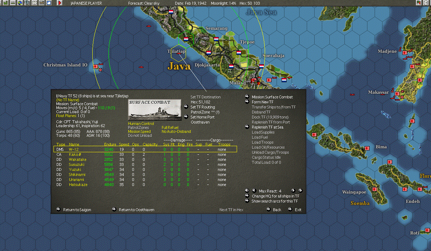Click the (No TF Name) label
Screen dimensions: 431x251
tap(67, 100)
